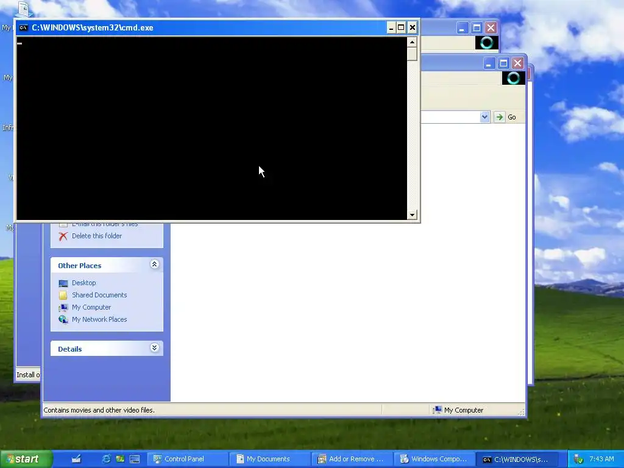Expand the Details panel
The height and width of the screenshot is (468, 624).
pos(154,348)
